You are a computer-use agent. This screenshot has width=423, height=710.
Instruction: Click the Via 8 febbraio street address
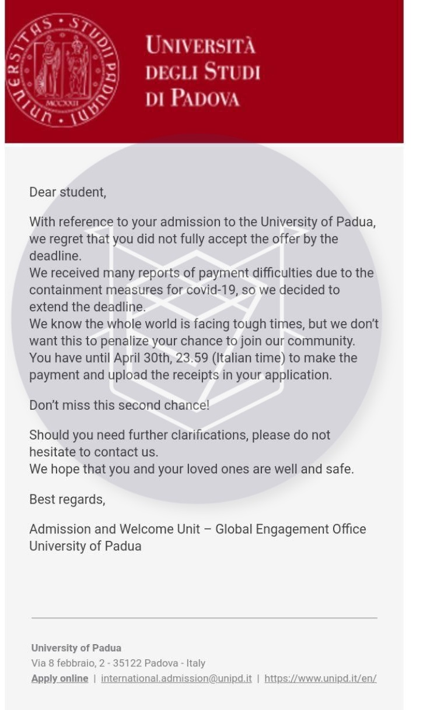point(118,663)
